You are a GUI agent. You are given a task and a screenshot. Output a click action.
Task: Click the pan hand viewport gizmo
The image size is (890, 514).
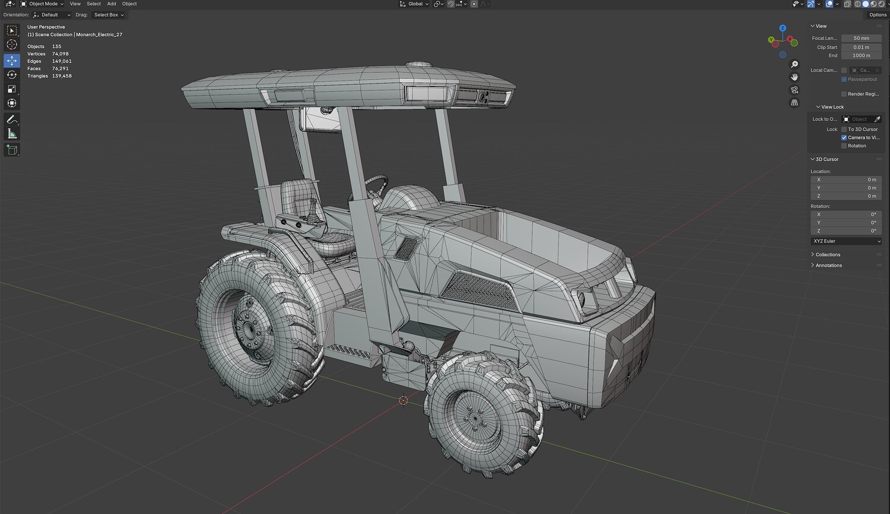[x=794, y=77]
